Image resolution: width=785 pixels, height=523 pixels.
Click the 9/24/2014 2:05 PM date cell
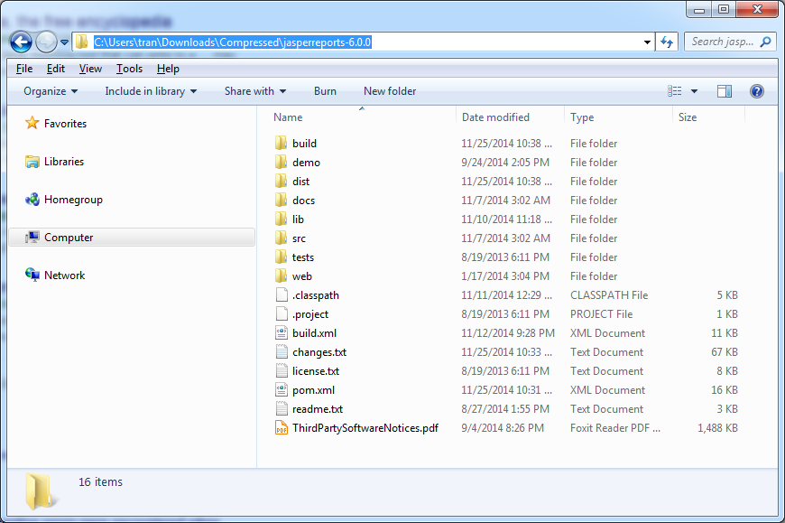pos(505,163)
